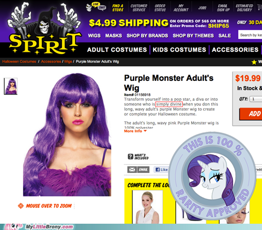Screen dimensions: 262x230
Task: Open the Kids Costumes menu
Action: point(179,50)
